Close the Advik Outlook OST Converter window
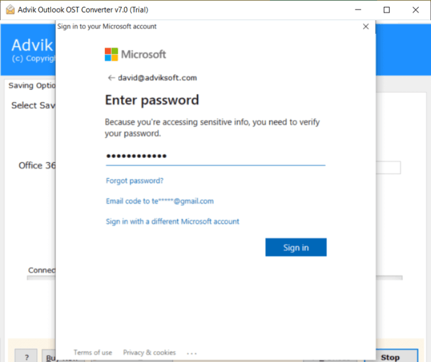Image resolution: width=431 pixels, height=362 pixels. point(416,10)
